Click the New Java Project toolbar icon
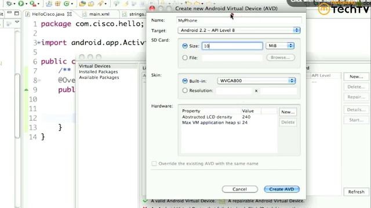 (x=49, y=3)
